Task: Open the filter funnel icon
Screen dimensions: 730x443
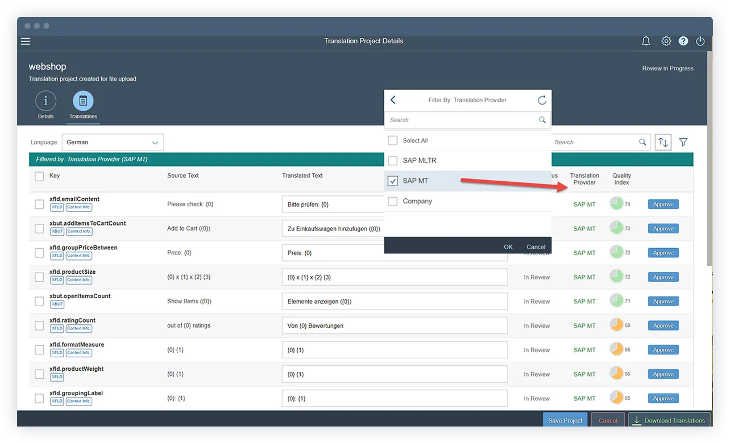Action: (x=683, y=142)
